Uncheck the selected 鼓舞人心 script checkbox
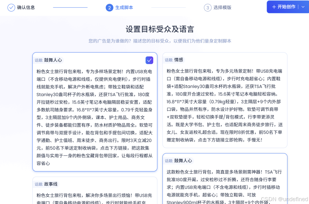The width and height of the screenshot is (309, 204). [x=149, y=60]
